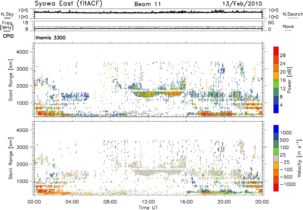Click the '500' velocity colorbar tick

(284, 140)
